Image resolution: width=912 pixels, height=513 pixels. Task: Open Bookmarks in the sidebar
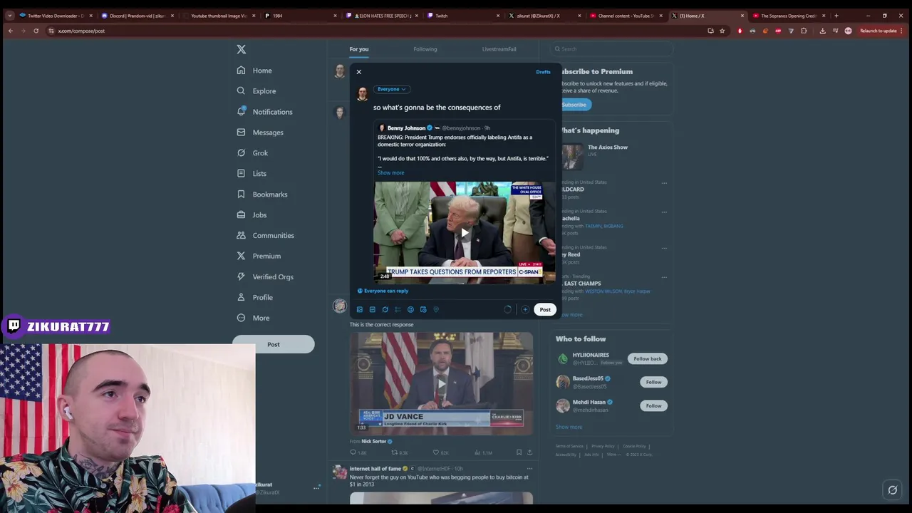point(262,195)
